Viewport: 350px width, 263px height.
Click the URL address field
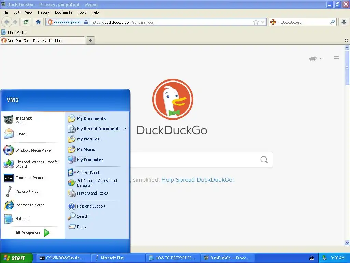pos(172,22)
